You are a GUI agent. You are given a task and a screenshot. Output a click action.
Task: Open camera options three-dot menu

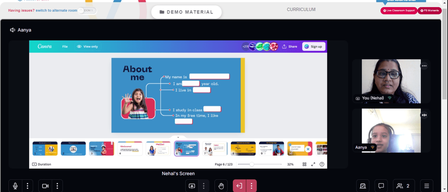[57, 186]
